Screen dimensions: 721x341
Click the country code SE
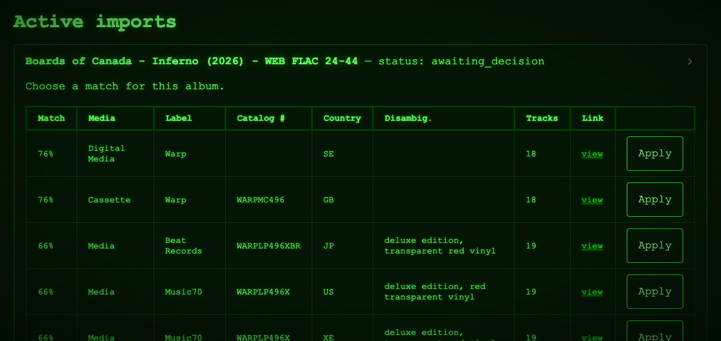click(x=328, y=154)
